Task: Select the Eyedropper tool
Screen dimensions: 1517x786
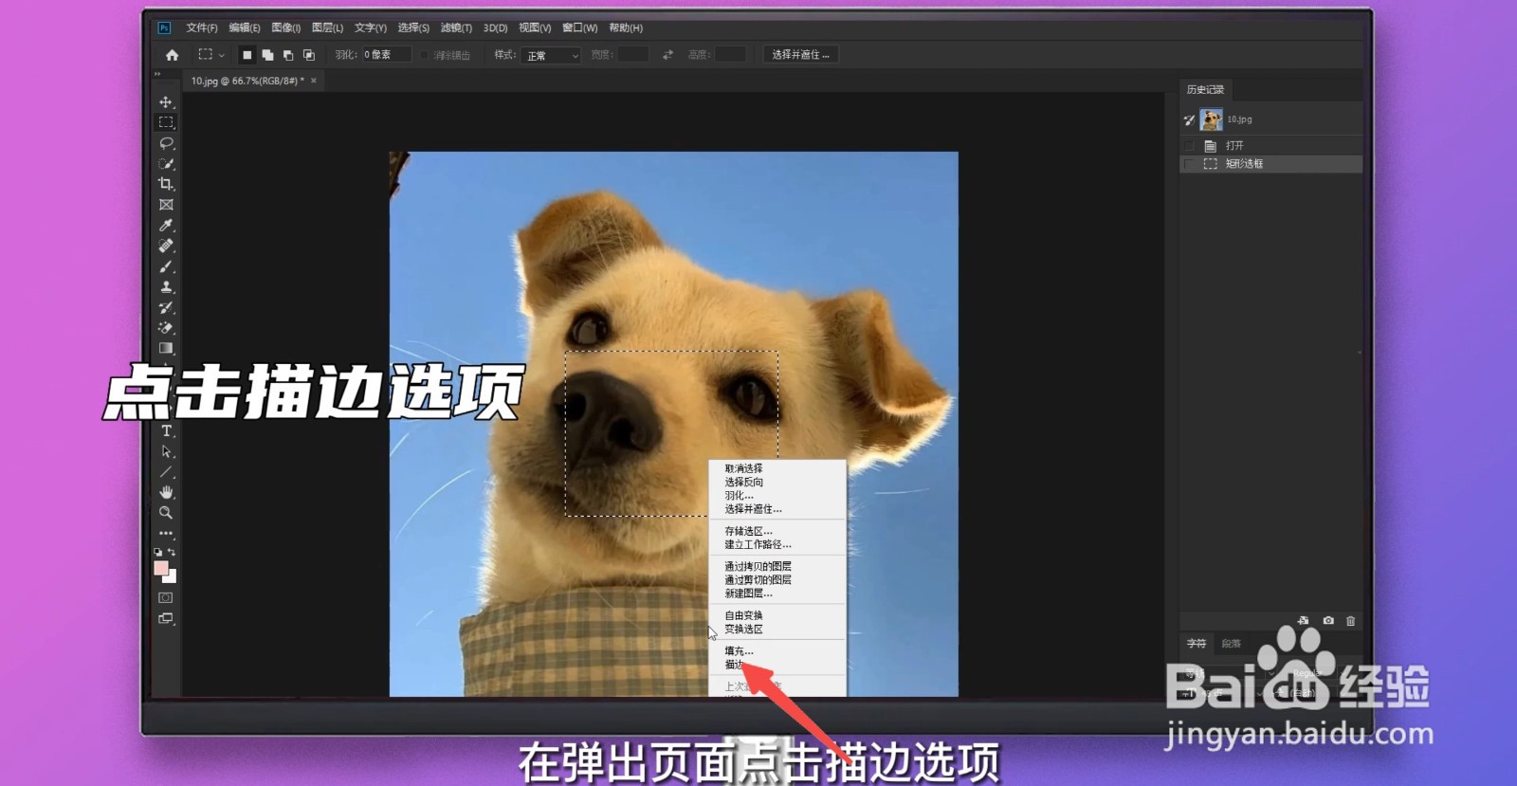Action: pos(166,226)
